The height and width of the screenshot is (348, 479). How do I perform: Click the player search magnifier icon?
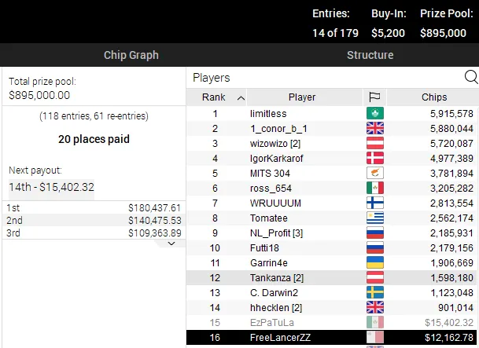(x=470, y=77)
